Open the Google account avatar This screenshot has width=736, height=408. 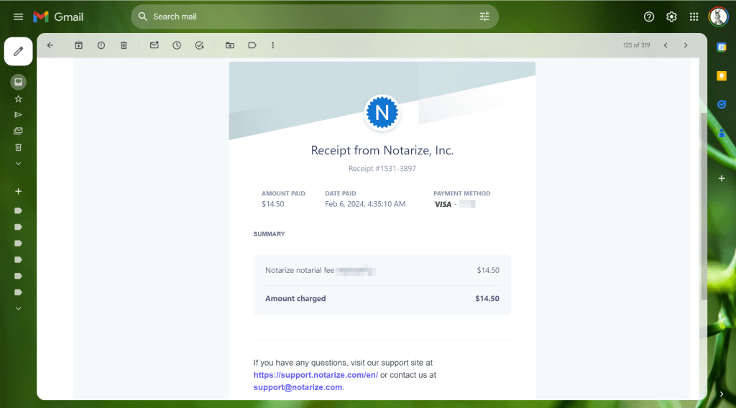pos(718,17)
